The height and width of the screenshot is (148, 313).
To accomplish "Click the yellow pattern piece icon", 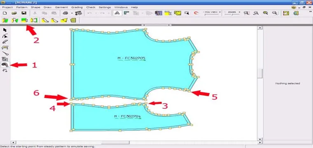I will point(178,13).
